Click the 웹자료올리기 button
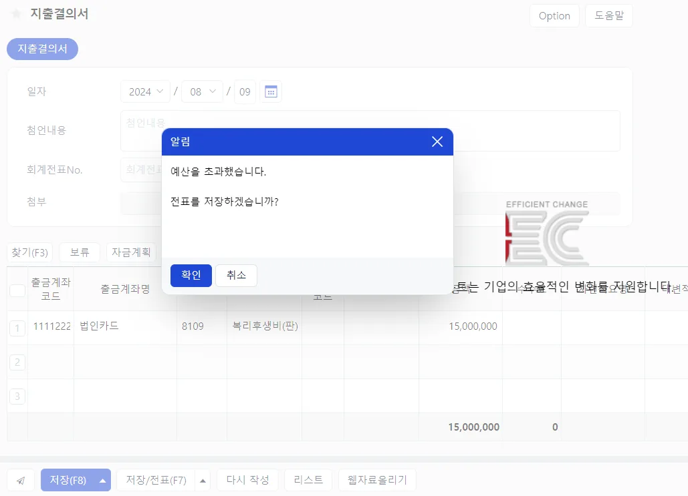Screen dimensions: 688x496 (377, 480)
